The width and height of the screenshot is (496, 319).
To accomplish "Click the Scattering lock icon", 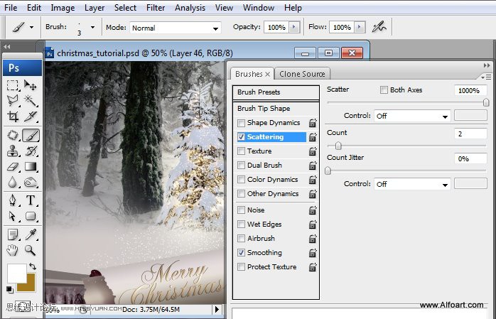I will click(313, 137).
